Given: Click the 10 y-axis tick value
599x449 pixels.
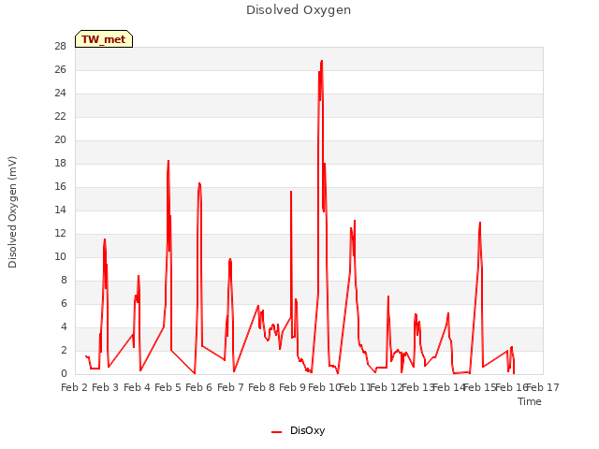Looking at the screenshot, I should point(60,257).
